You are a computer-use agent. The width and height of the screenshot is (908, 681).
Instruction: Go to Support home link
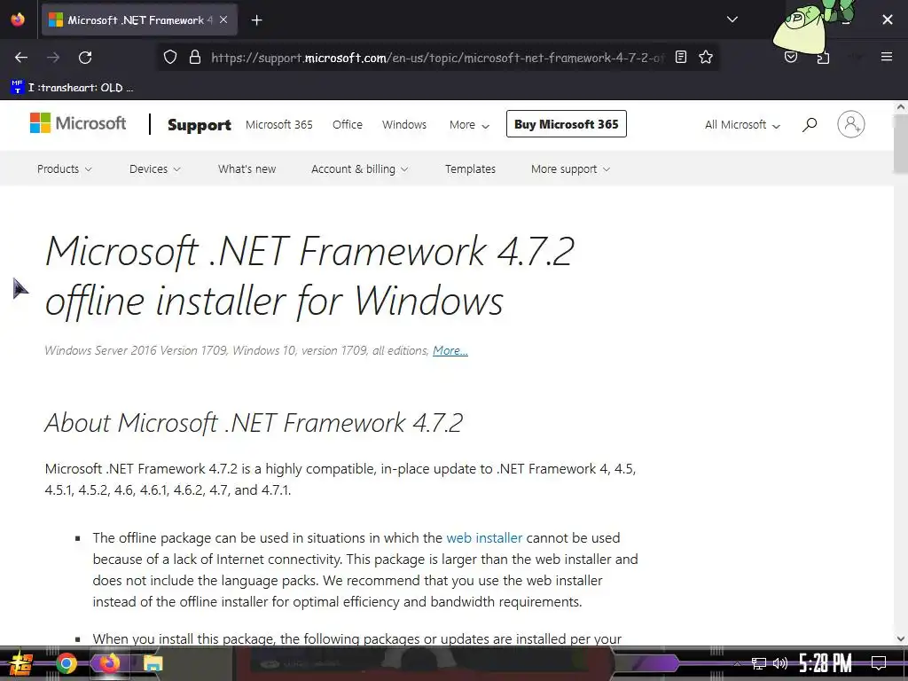coord(200,124)
